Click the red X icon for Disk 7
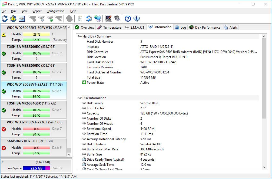This screenshot has height=179, width=272. click(x=4, y=129)
